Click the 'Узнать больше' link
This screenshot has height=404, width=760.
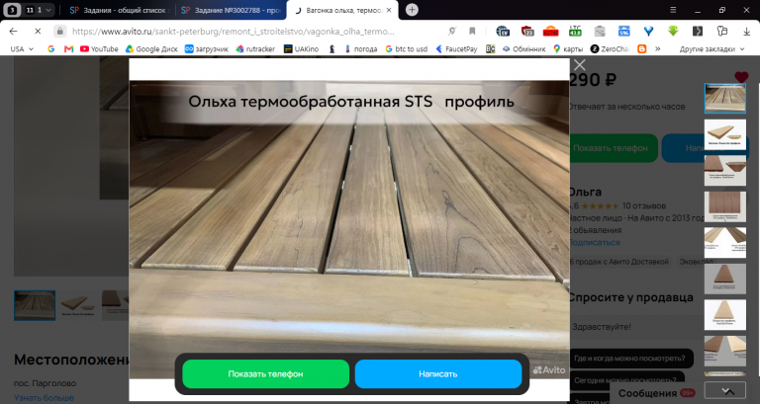click(x=44, y=398)
